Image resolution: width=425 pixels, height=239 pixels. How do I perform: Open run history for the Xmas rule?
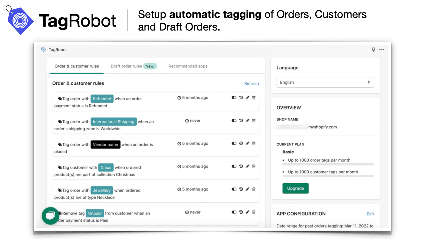point(241,166)
